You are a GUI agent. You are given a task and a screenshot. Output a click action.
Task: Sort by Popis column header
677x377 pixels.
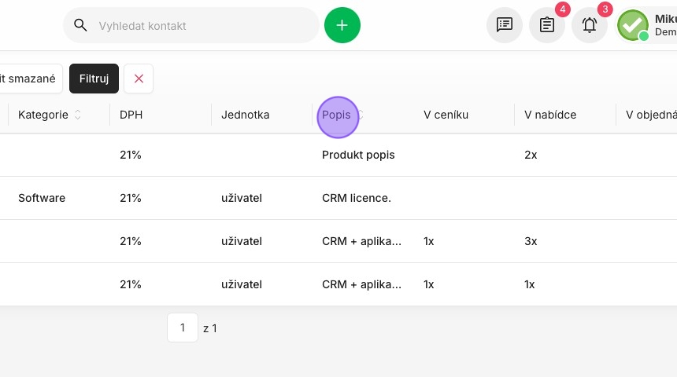pyautogui.click(x=336, y=115)
